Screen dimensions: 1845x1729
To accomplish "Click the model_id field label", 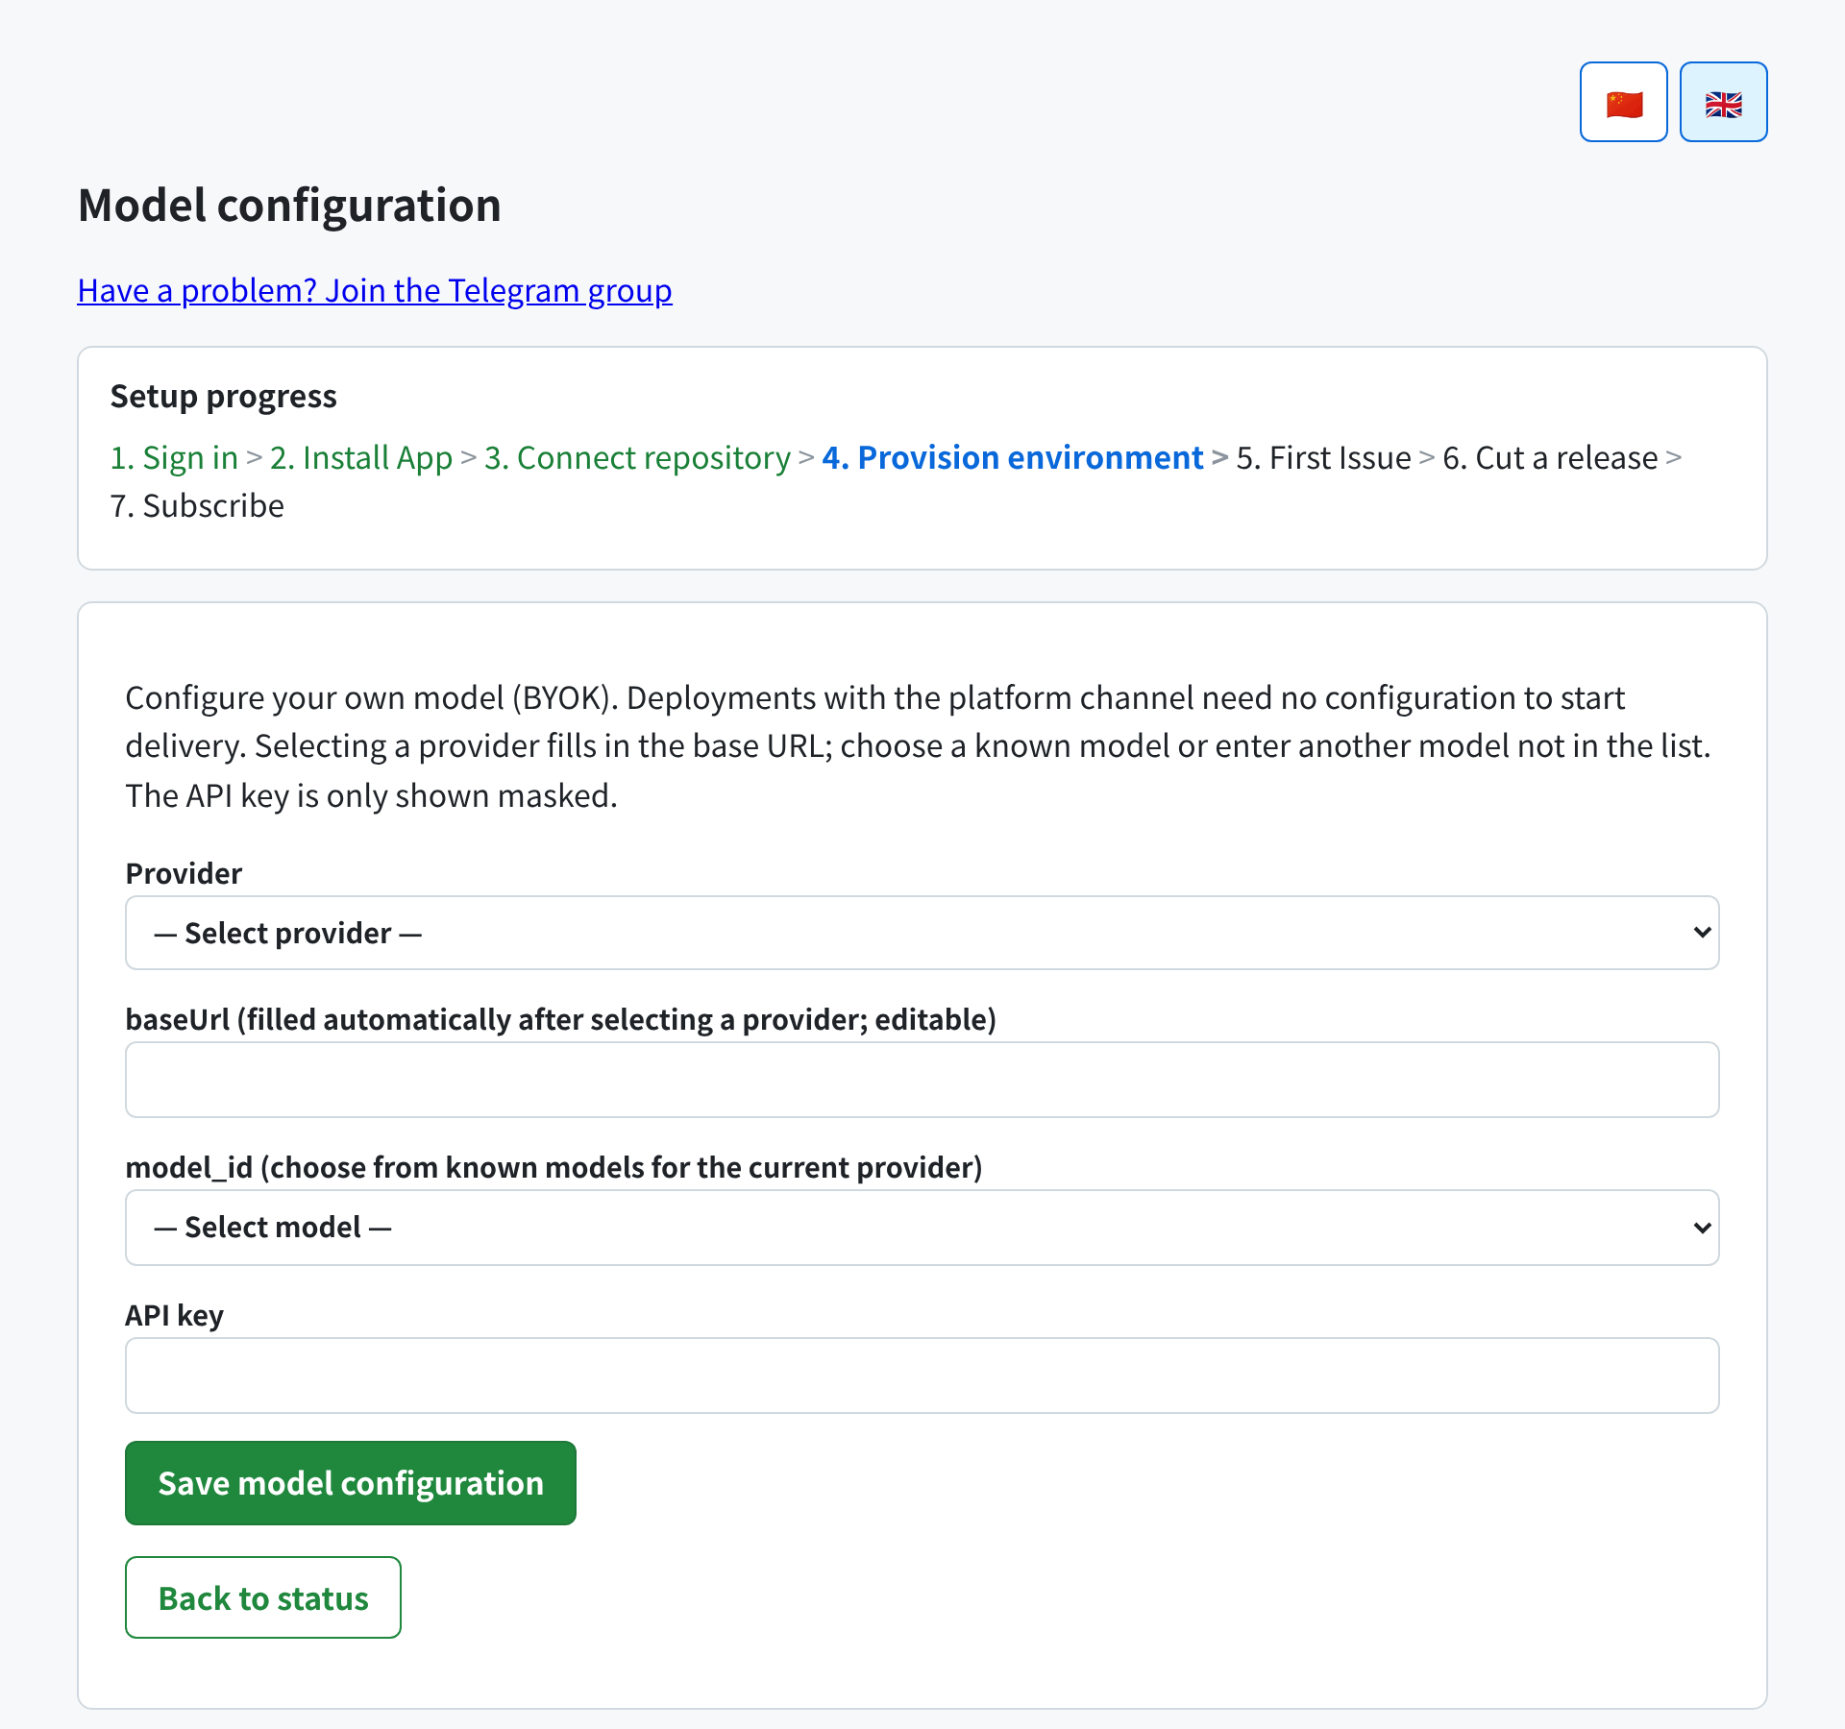I will tap(554, 1167).
